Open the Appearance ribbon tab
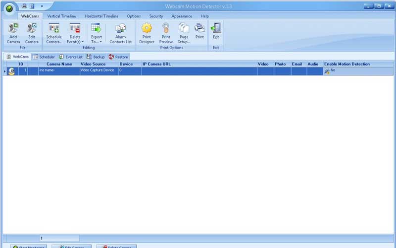The height and width of the screenshot is (248, 396). click(182, 16)
